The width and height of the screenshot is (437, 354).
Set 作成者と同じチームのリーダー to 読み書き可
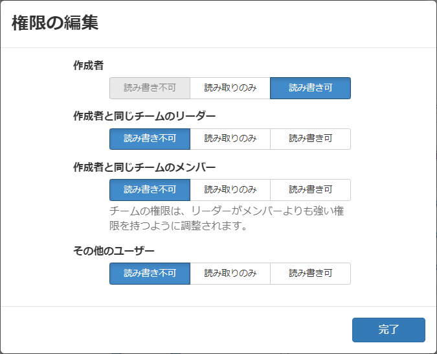point(311,139)
